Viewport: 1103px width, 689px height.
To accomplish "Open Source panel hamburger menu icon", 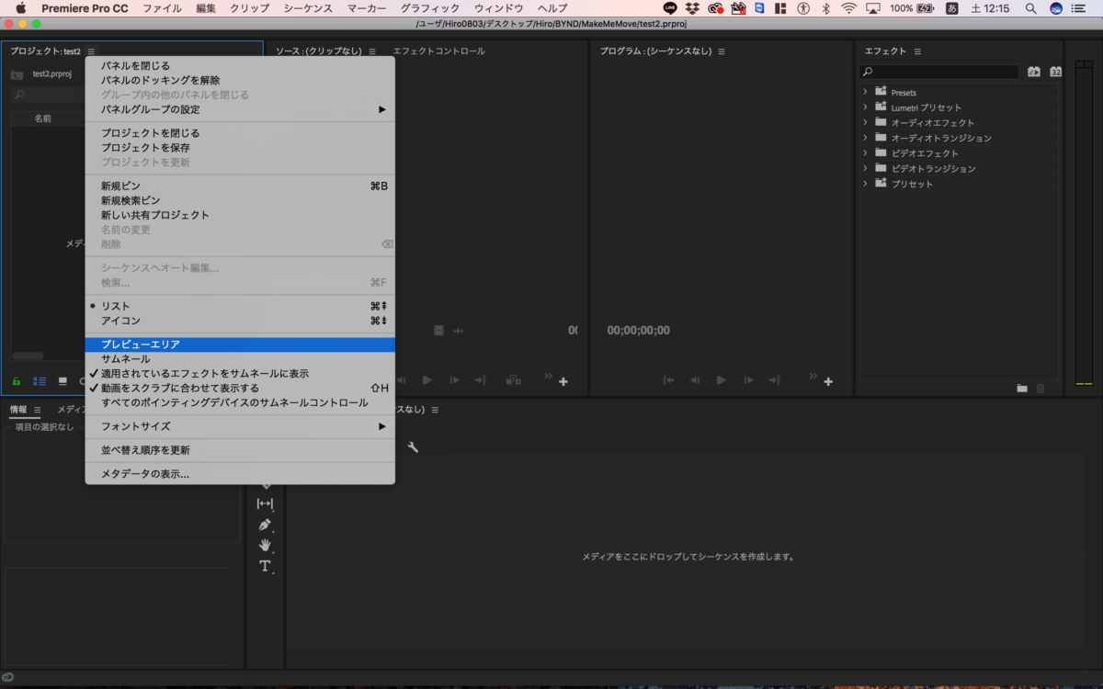I will click(x=371, y=51).
